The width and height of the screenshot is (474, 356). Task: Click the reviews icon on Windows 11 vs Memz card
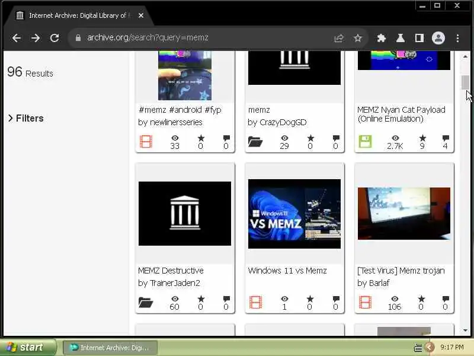336,299
